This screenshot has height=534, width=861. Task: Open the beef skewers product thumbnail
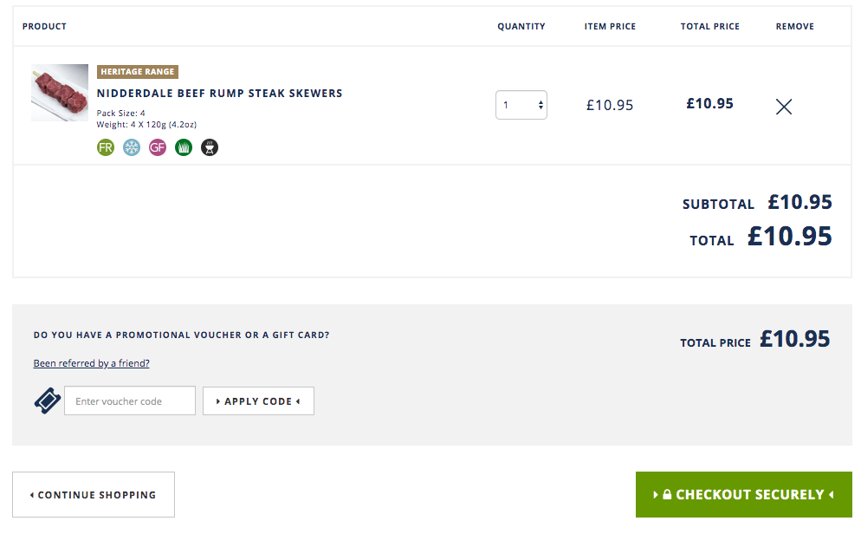[60, 92]
